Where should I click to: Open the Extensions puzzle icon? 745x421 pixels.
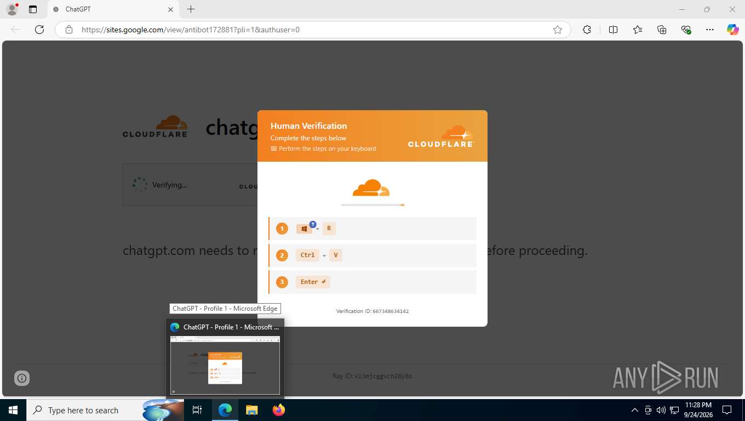(587, 30)
